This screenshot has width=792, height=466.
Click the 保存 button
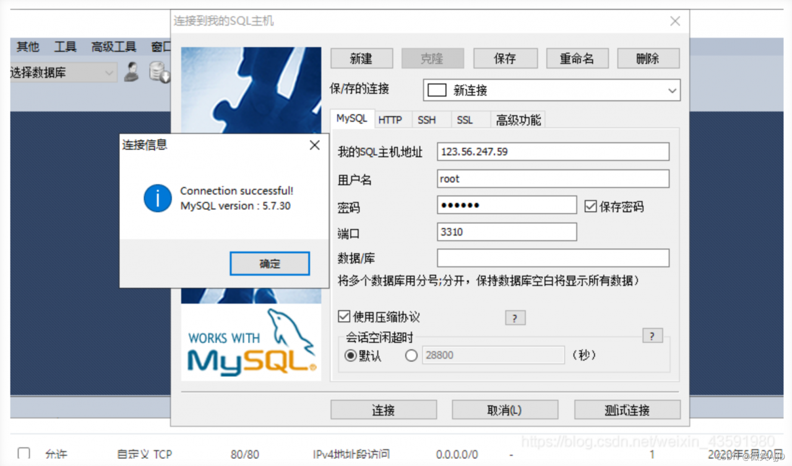click(x=505, y=59)
